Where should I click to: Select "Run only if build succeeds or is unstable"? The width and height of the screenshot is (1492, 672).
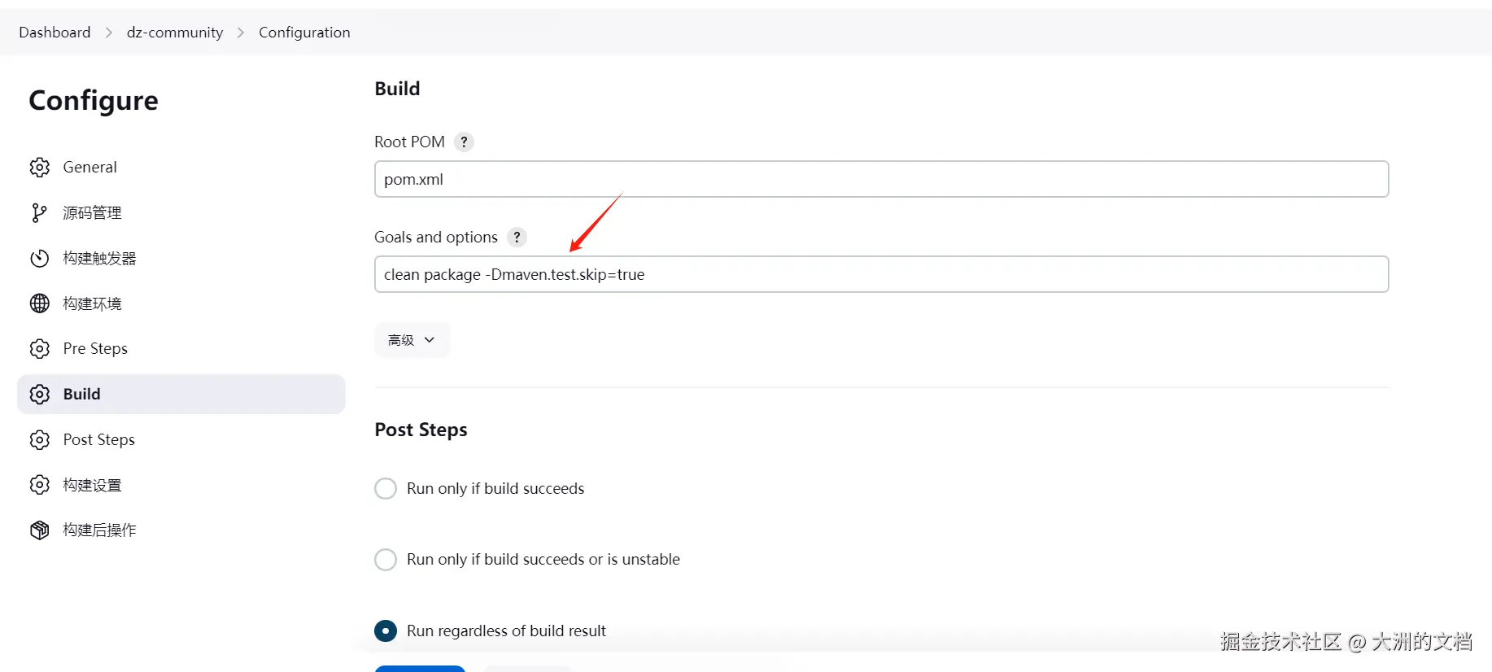tap(386, 560)
